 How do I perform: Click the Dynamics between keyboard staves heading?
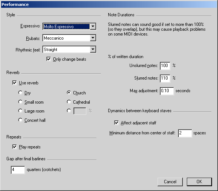(x=139, y=111)
